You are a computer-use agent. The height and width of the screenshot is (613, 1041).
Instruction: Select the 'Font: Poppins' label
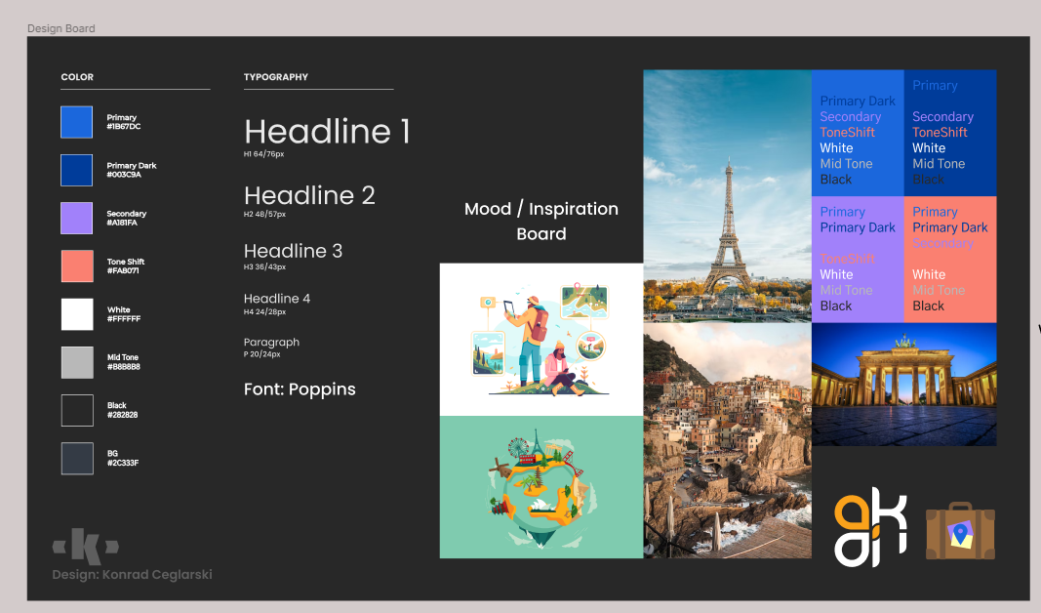(x=300, y=388)
